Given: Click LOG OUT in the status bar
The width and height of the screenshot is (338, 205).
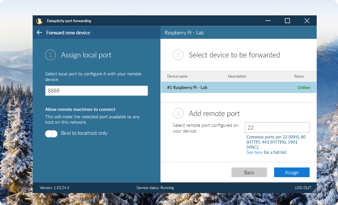Looking at the screenshot, I should click(x=303, y=188).
